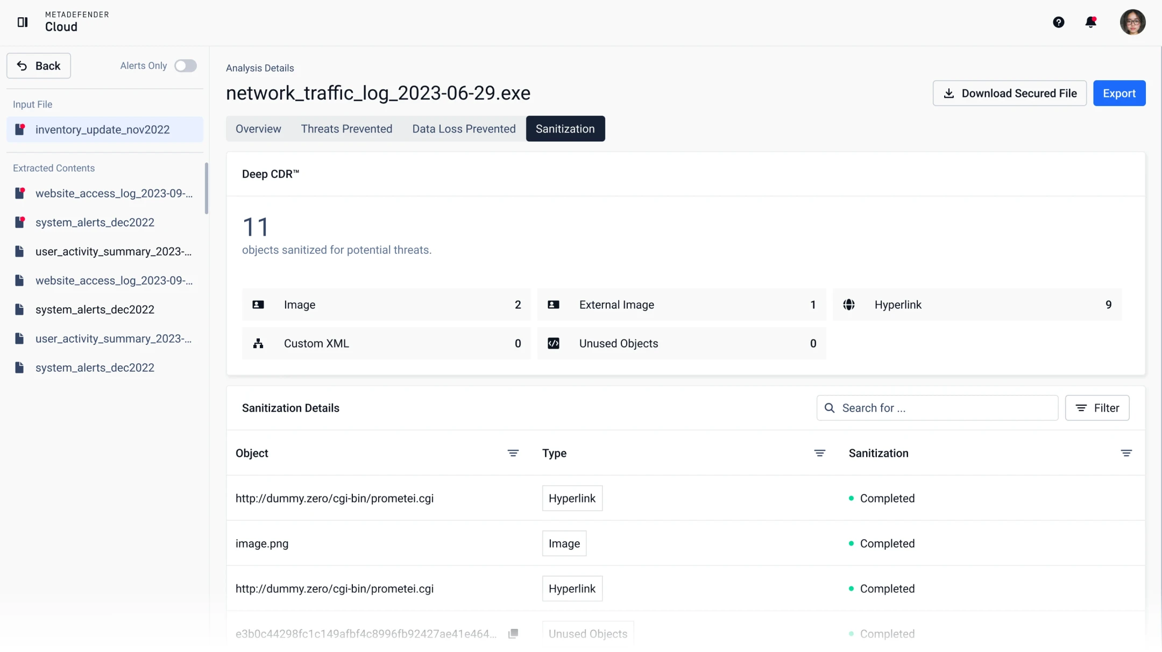
Task: Click the Download Secured File button
Action: pyautogui.click(x=1009, y=93)
